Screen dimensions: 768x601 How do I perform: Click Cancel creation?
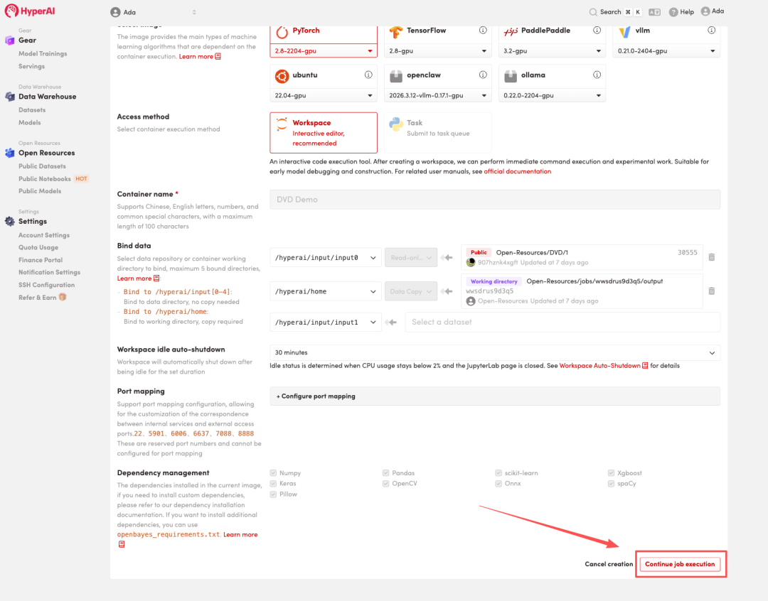click(608, 564)
